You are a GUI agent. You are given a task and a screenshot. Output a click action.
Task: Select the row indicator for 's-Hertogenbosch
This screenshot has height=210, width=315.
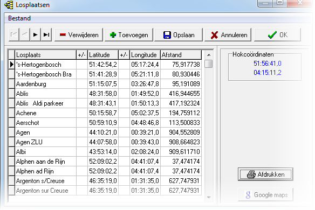[x=12, y=65]
